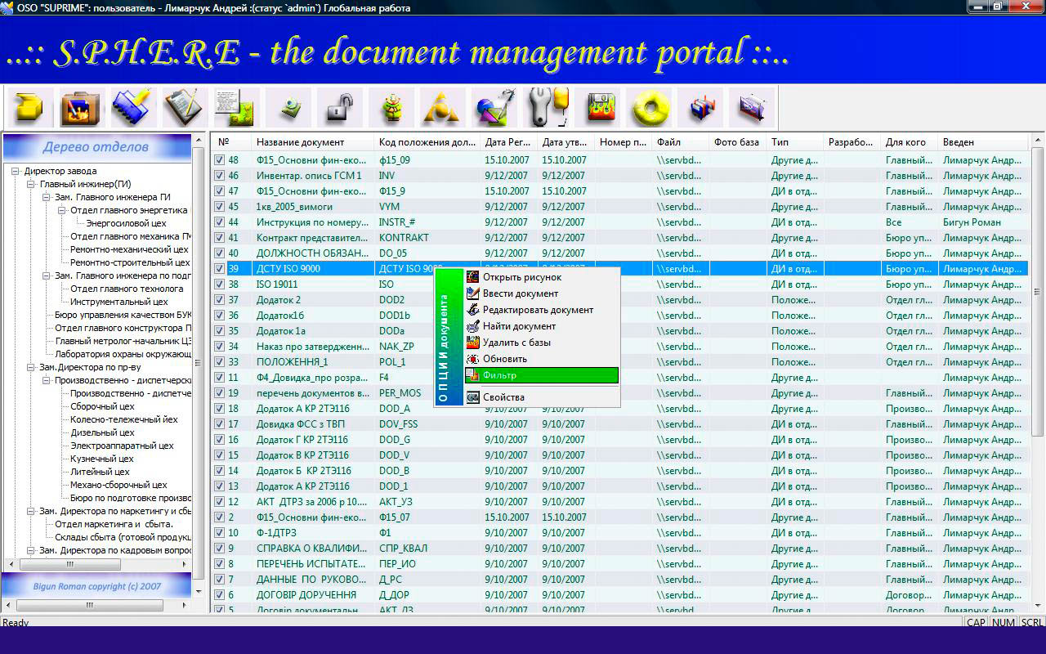Image resolution: width=1046 pixels, height=654 pixels.
Task: Click the open padlock toolbar icon
Action: coord(339,107)
